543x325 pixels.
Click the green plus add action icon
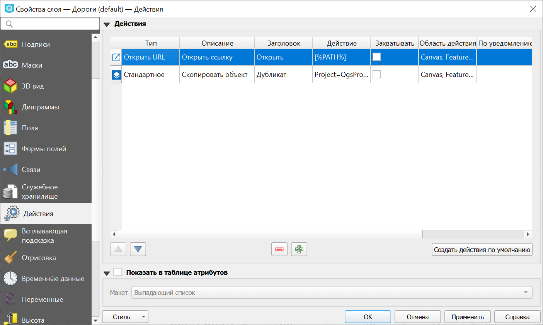pos(299,249)
